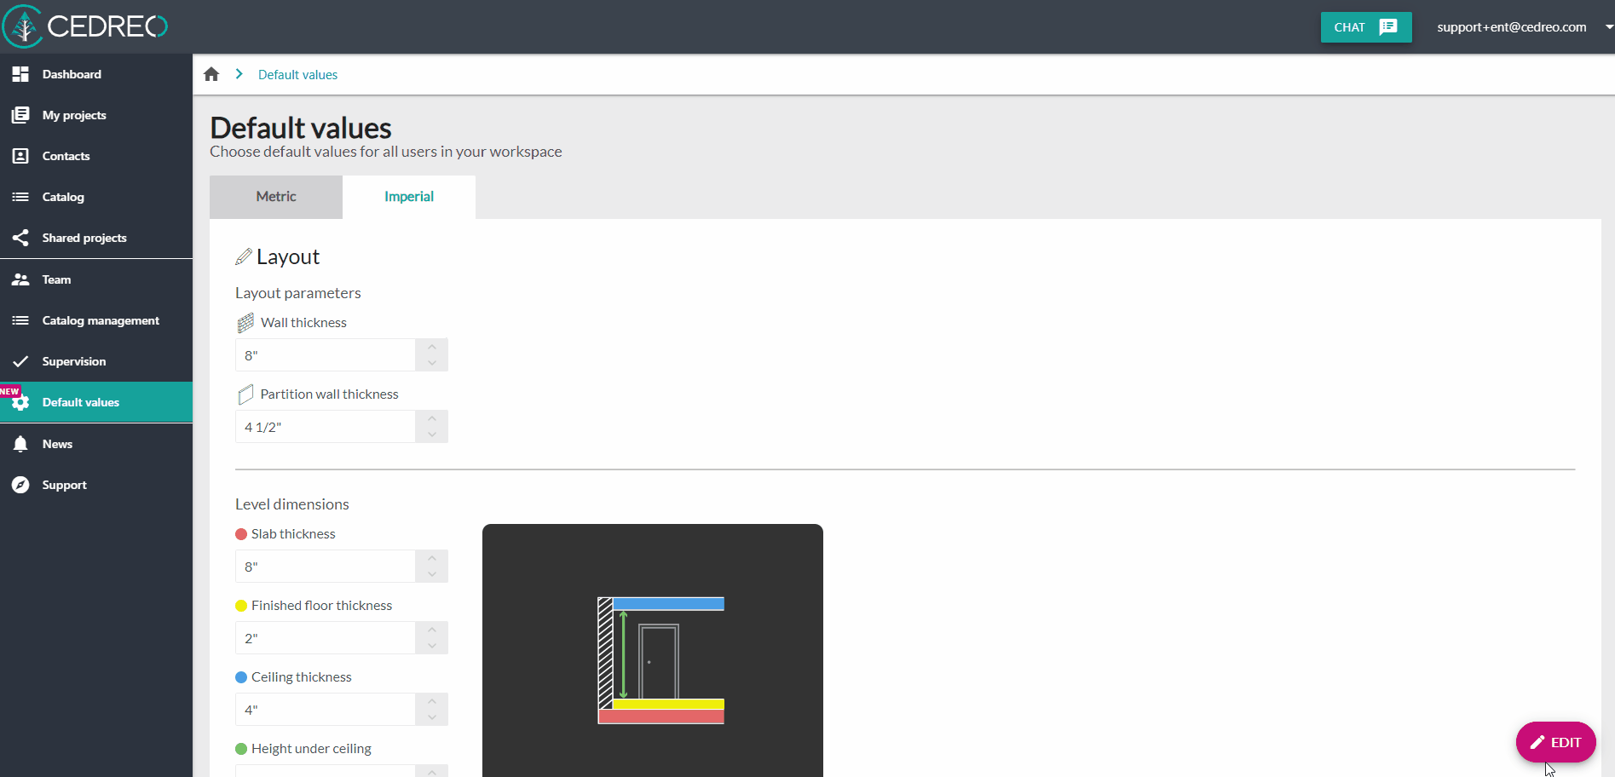Decrease Partition wall thickness with the down arrow
The height and width of the screenshot is (777, 1615).
click(432, 436)
